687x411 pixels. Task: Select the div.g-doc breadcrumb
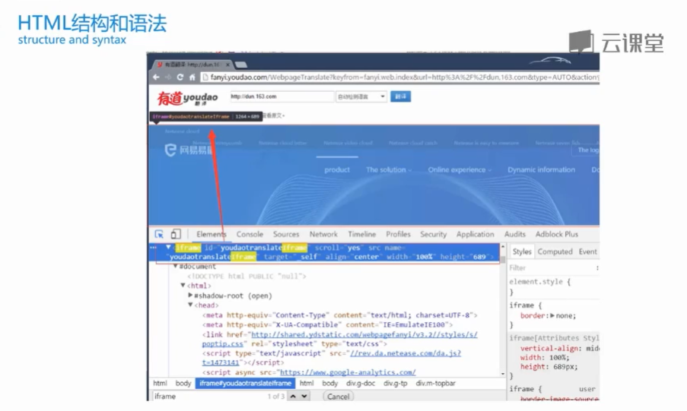pyautogui.click(x=361, y=384)
